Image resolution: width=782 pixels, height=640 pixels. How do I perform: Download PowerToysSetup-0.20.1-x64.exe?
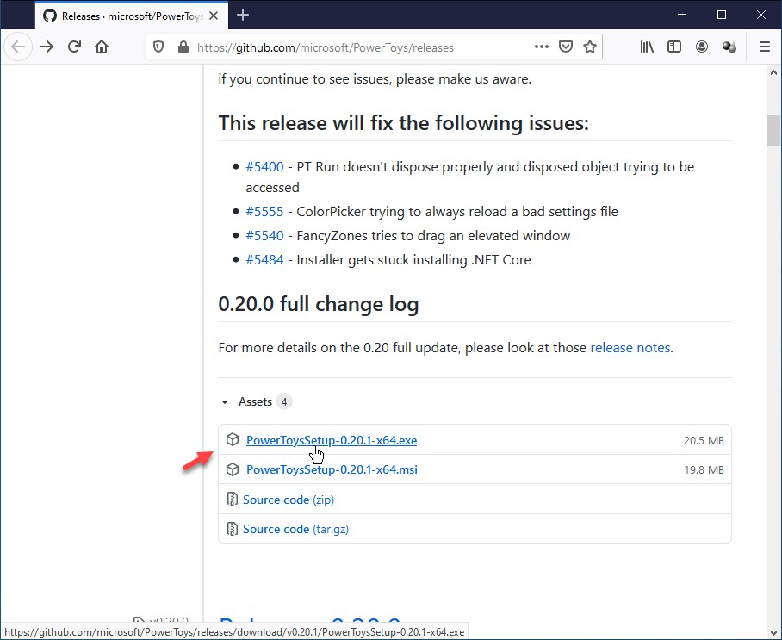click(331, 440)
